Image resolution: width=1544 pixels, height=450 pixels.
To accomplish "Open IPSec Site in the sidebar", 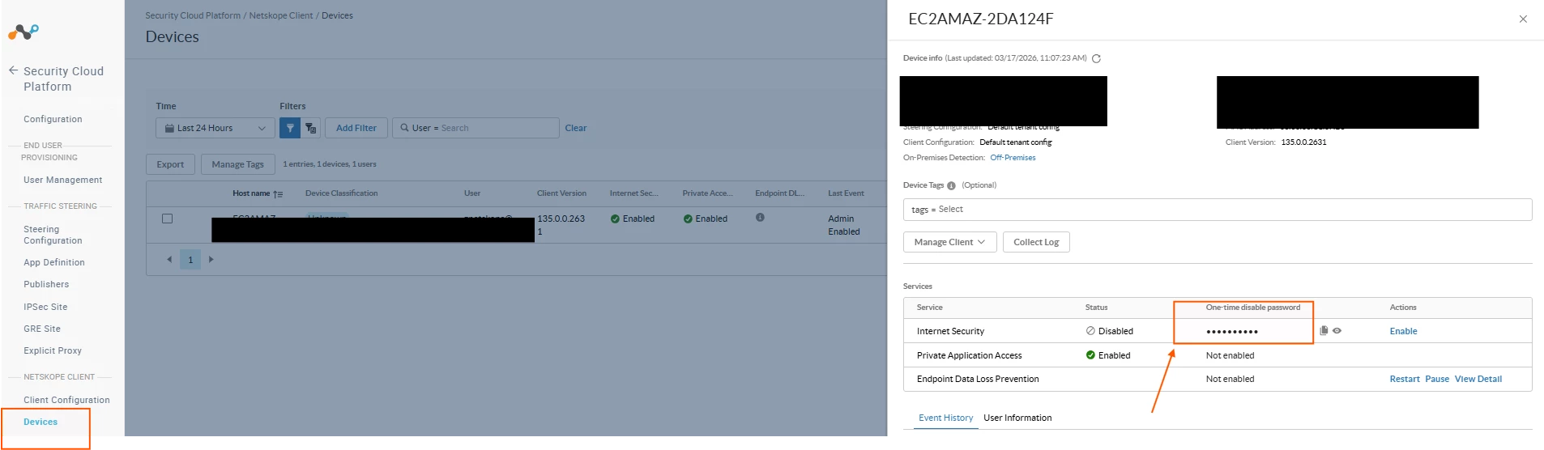I will [x=45, y=307].
